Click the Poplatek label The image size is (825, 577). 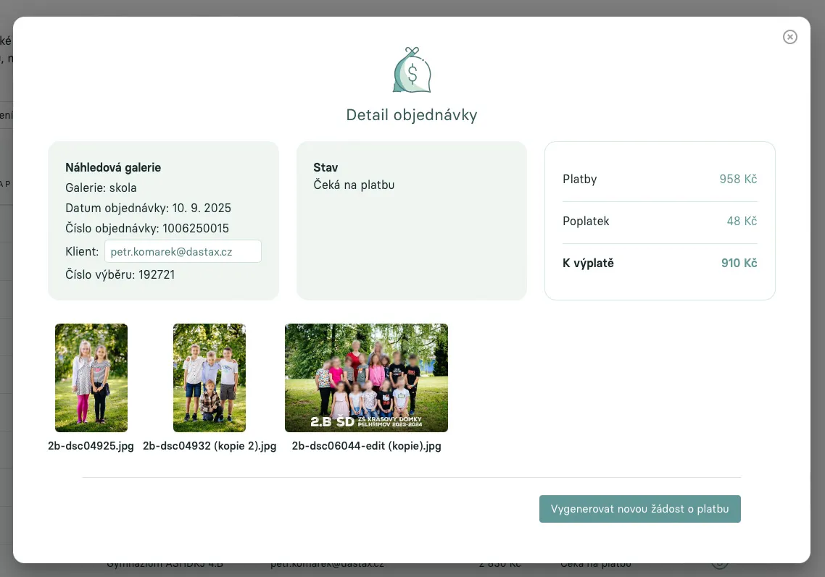point(586,222)
